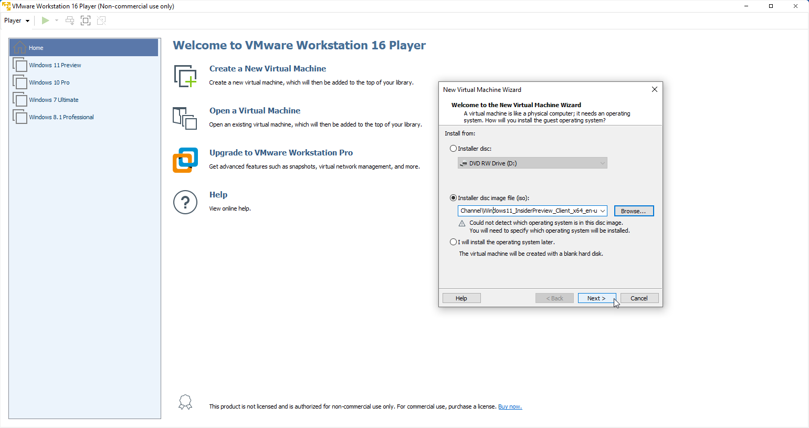
Task: Click the Create a New Virtual Machine icon
Action: (x=185, y=76)
